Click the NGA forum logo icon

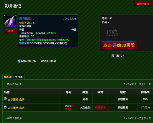coord(19,61)
